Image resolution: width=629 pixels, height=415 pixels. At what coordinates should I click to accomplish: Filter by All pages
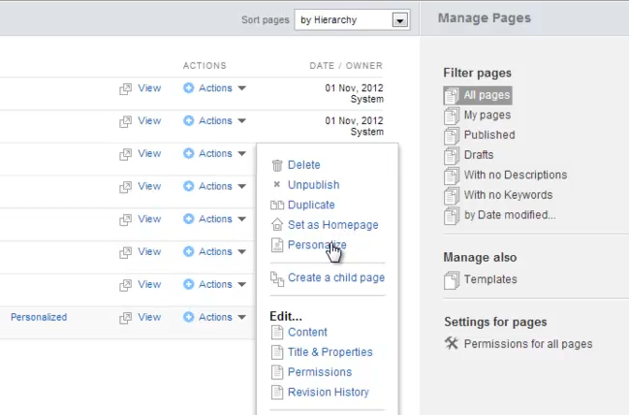pos(487,95)
